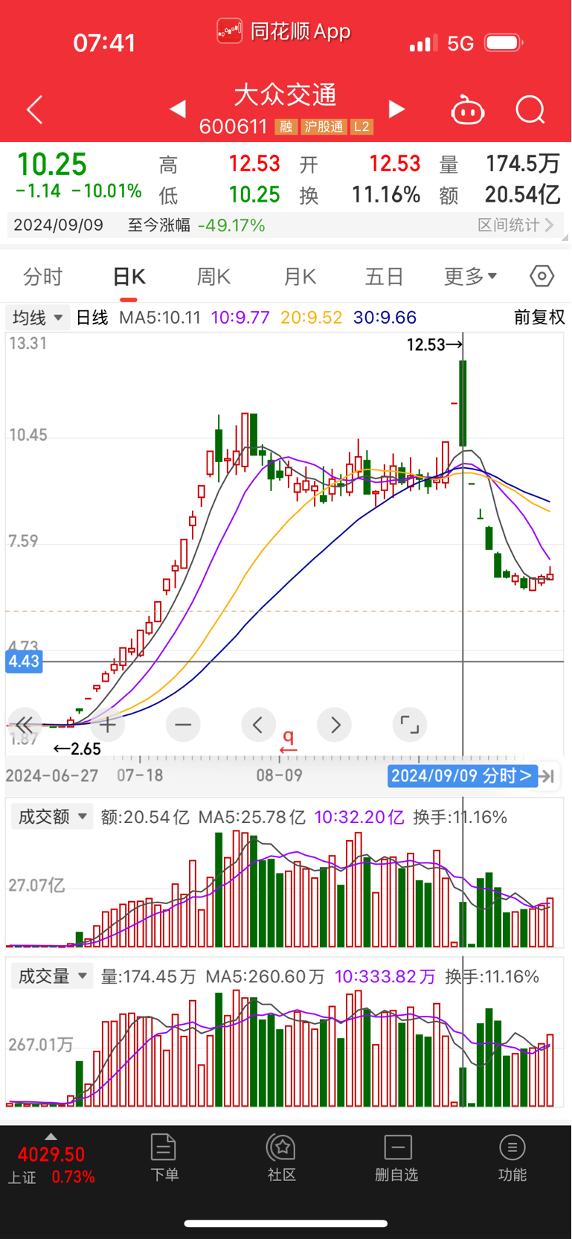Tap the blue 30:9.66 MA value
The width and height of the screenshot is (572, 1239).
coord(385,318)
